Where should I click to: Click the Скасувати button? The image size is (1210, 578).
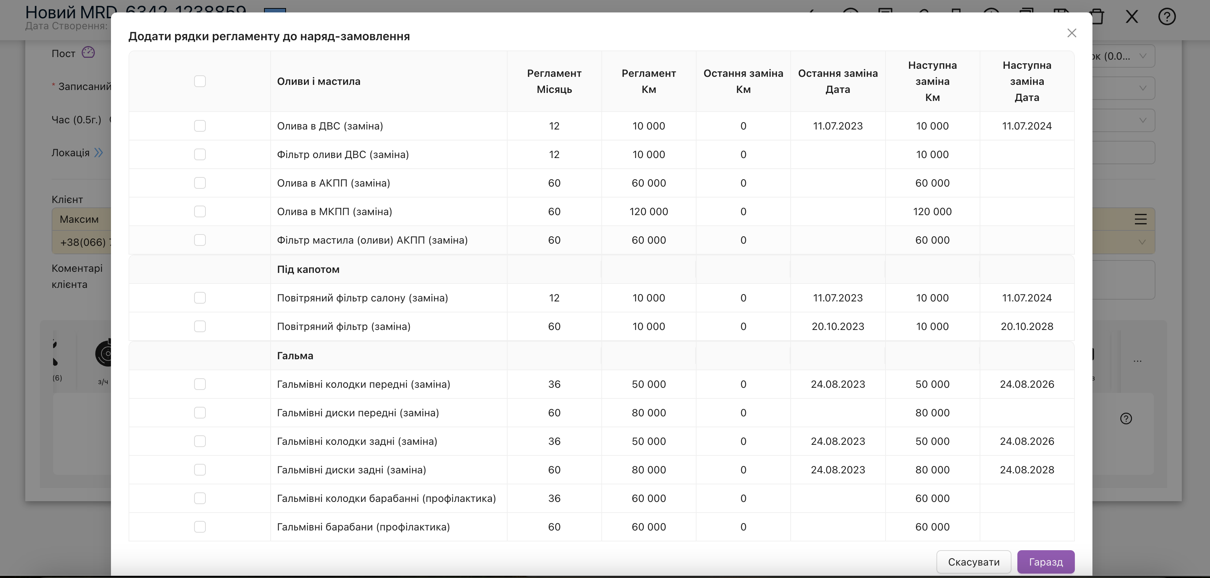974,562
